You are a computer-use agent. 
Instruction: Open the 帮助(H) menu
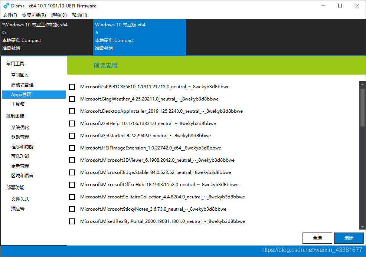[79, 15]
